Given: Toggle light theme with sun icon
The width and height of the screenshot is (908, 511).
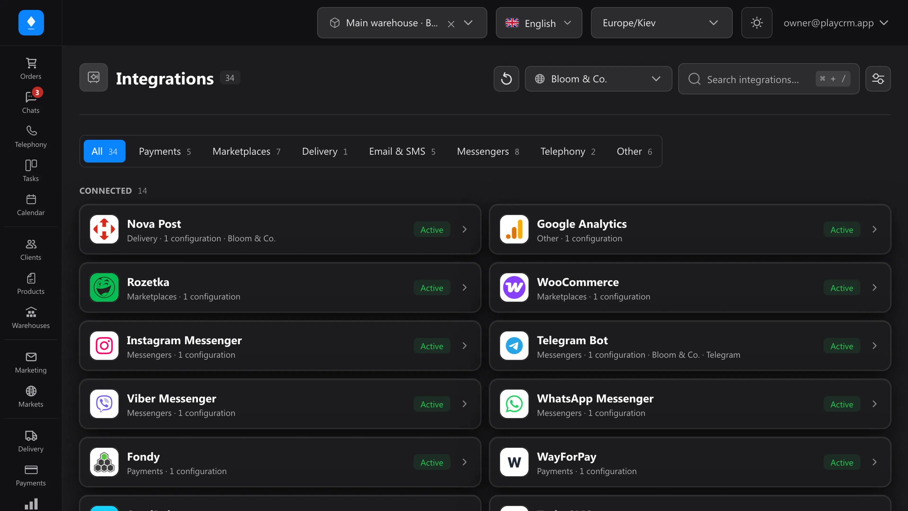Looking at the screenshot, I should [757, 23].
